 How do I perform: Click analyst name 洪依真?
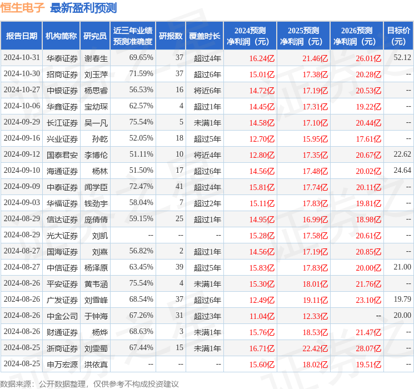click(96, 364)
